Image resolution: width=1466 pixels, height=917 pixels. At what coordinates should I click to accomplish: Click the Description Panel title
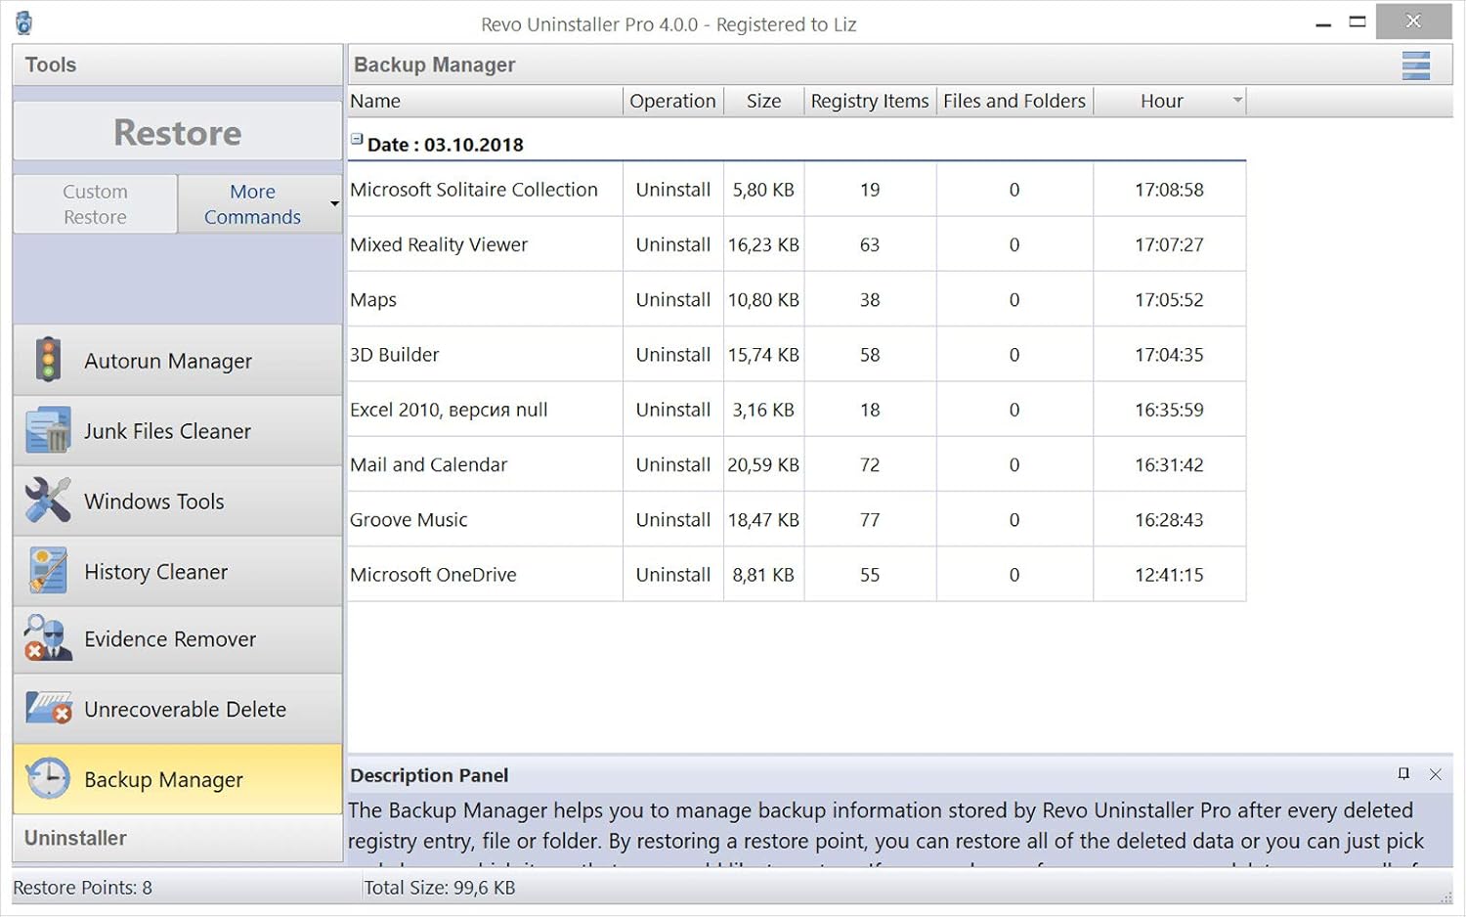click(x=429, y=775)
